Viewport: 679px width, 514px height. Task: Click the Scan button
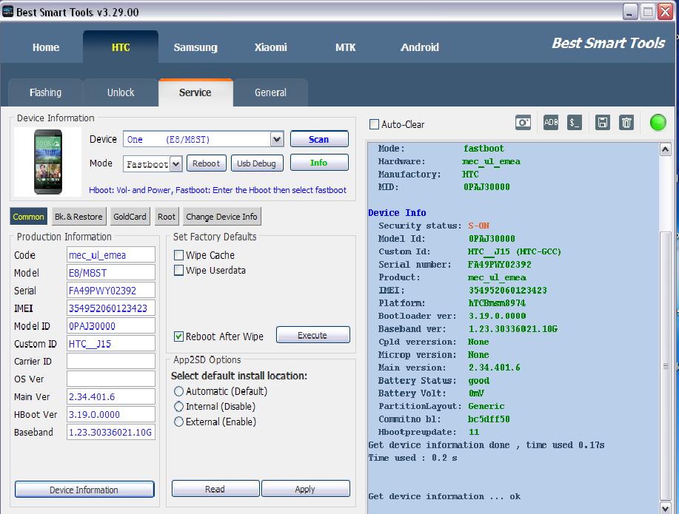(319, 139)
